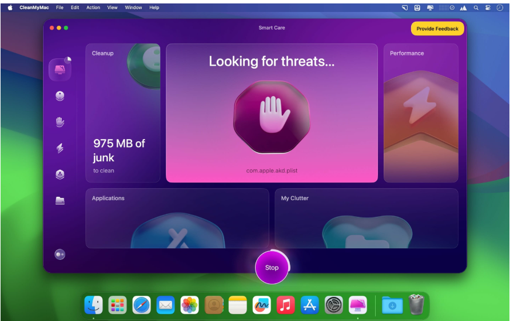Open Launchpad from the Dock
This screenshot has height=321, width=510.
coord(117,305)
